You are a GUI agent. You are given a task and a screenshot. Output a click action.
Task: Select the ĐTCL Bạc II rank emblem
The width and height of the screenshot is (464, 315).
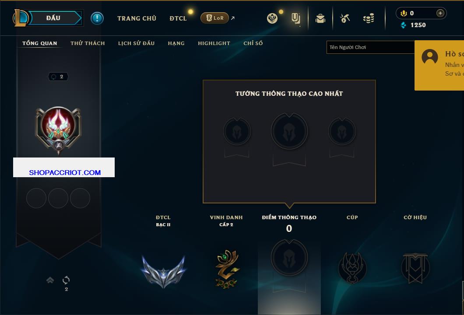point(163,272)
